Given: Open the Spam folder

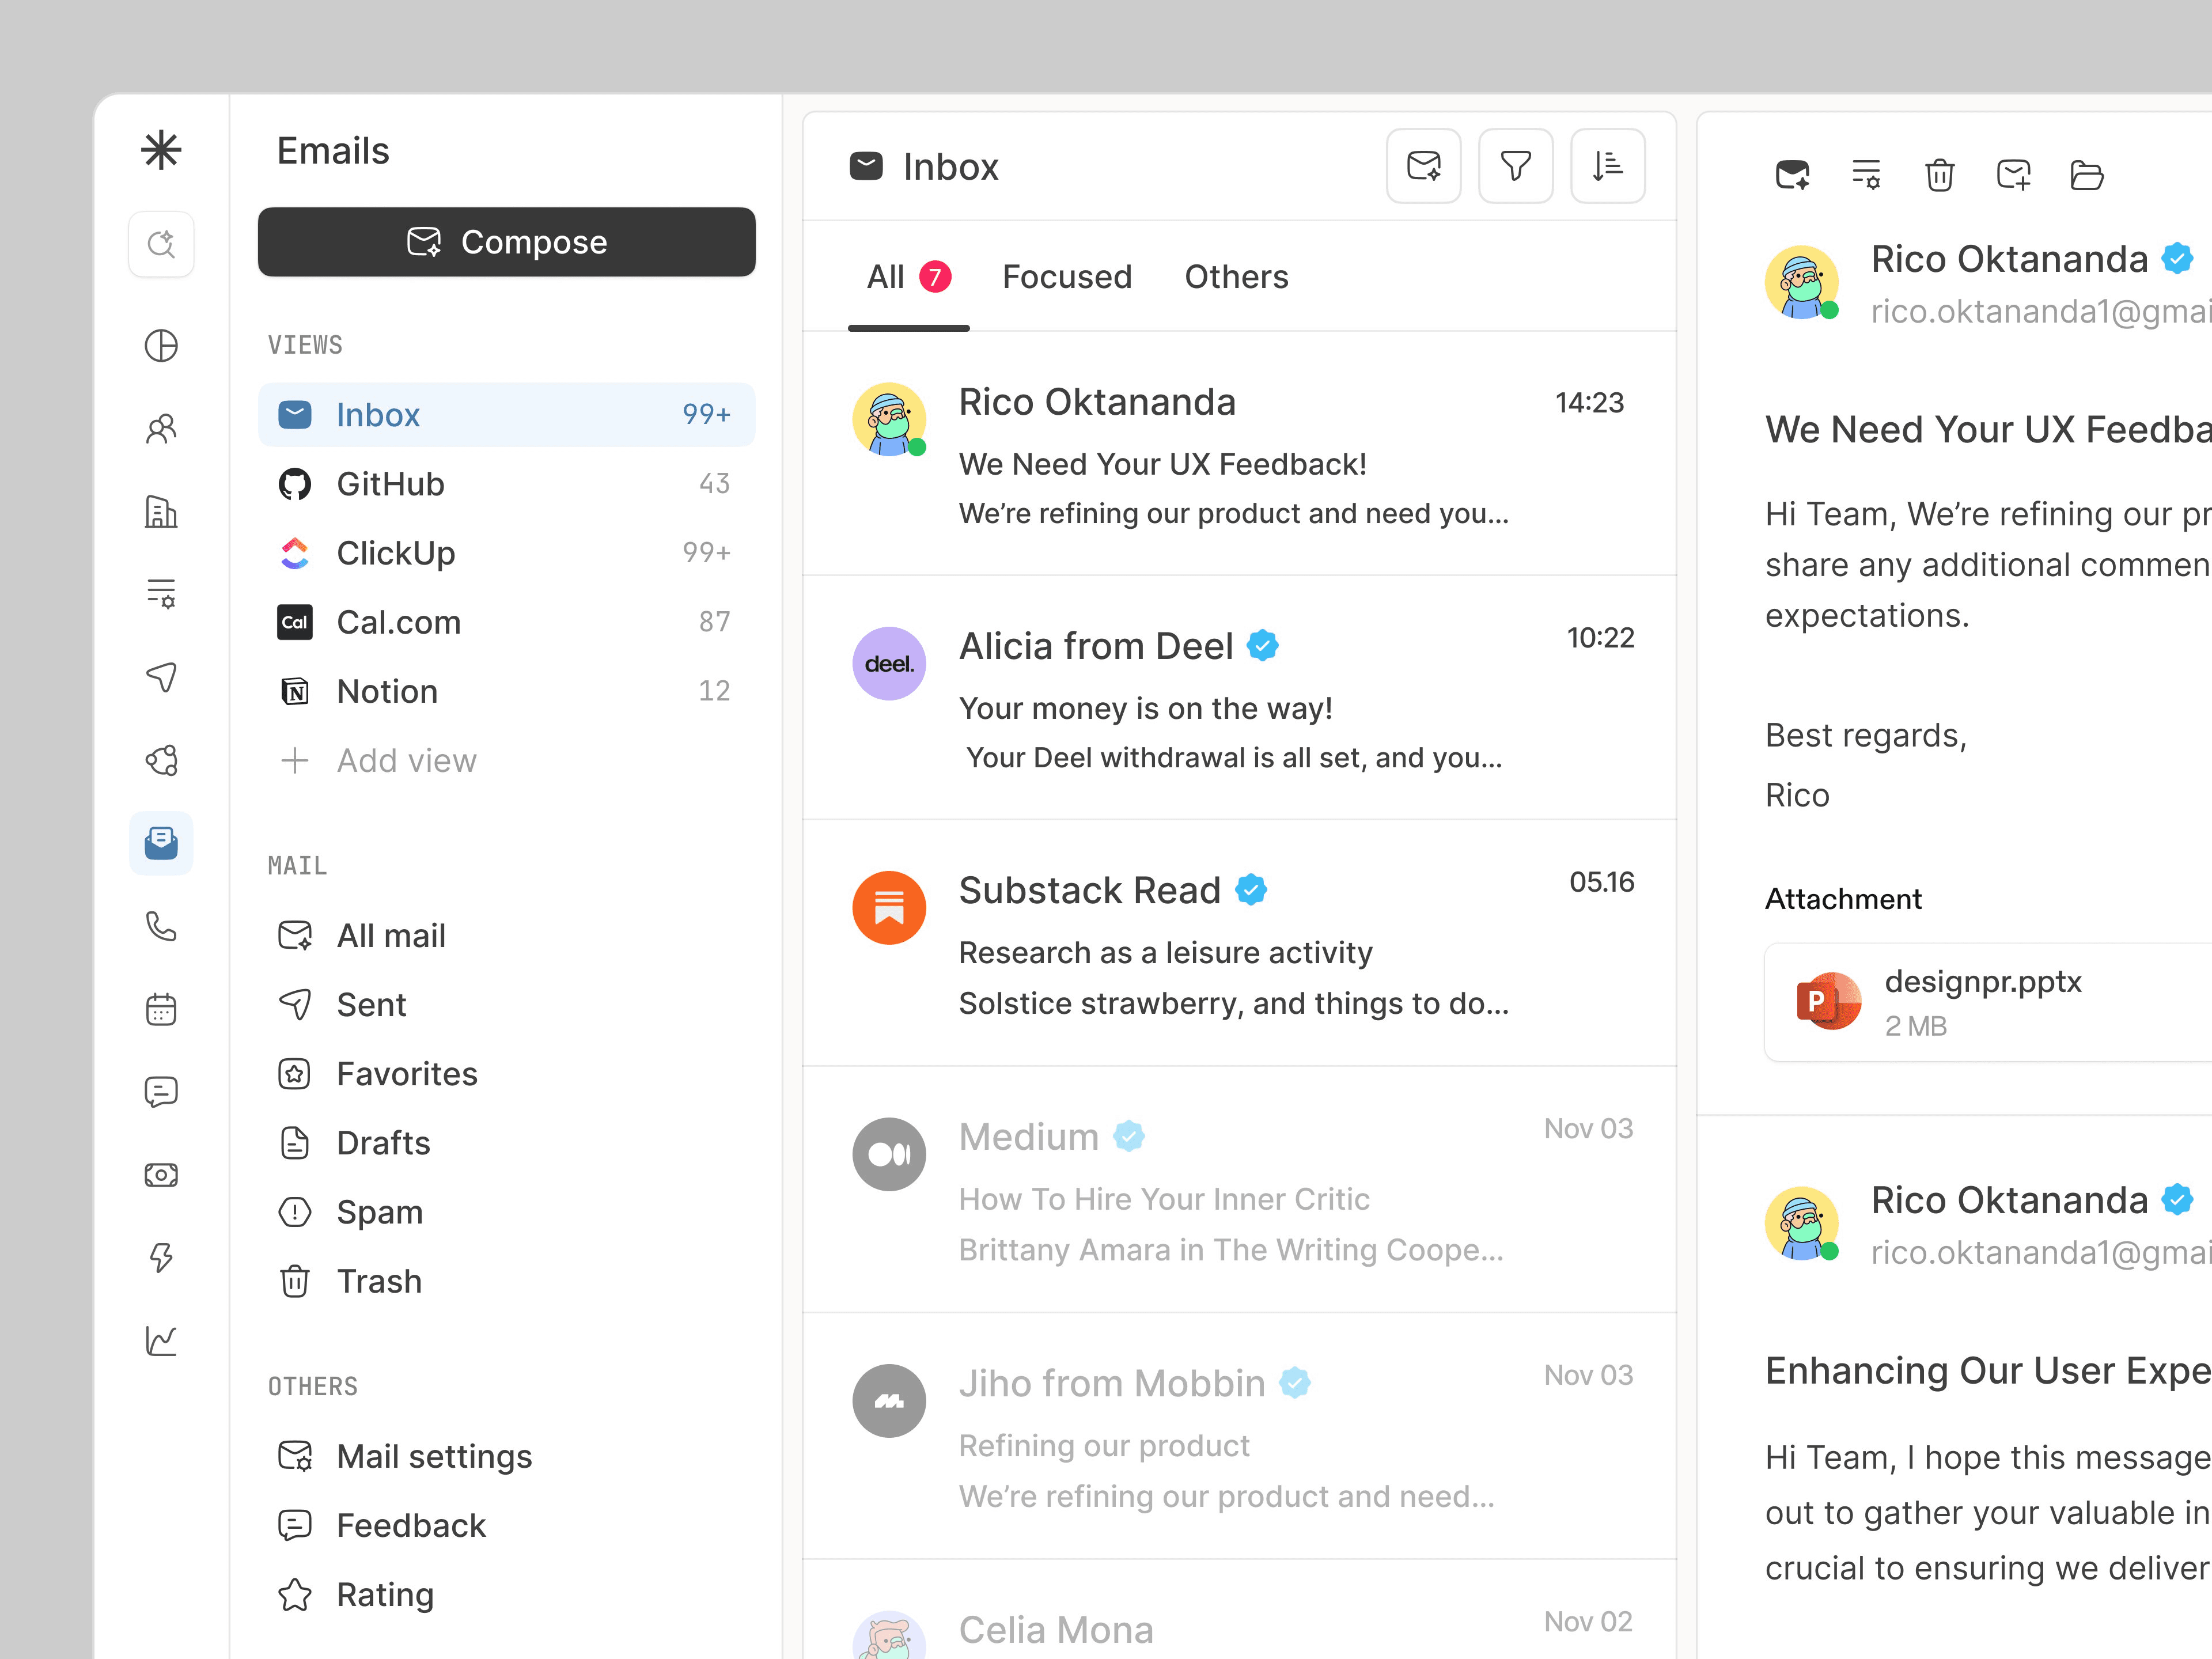Looking at the screenshot, I should (x=507, y=1212).
